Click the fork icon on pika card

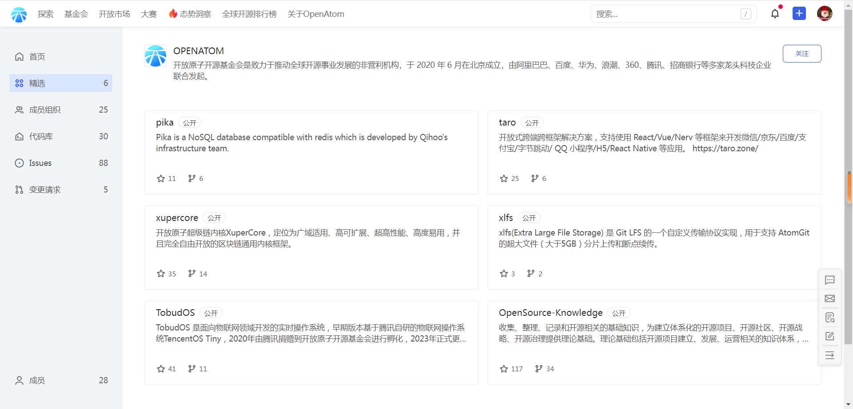coord(191,178)
